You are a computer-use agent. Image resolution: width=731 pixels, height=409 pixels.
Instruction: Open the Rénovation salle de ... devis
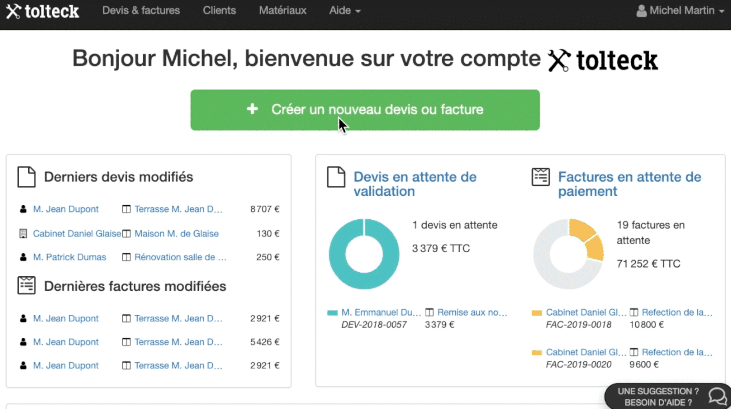pos(180,257)
